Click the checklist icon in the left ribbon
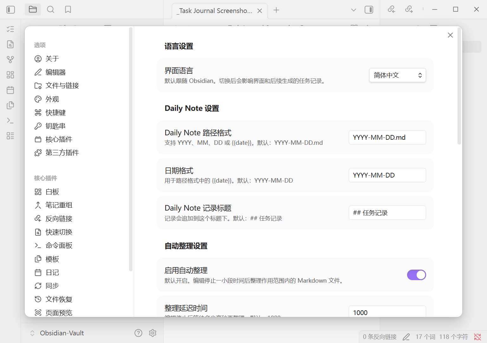Screen dimensions: 487x343 pos(10,29)
